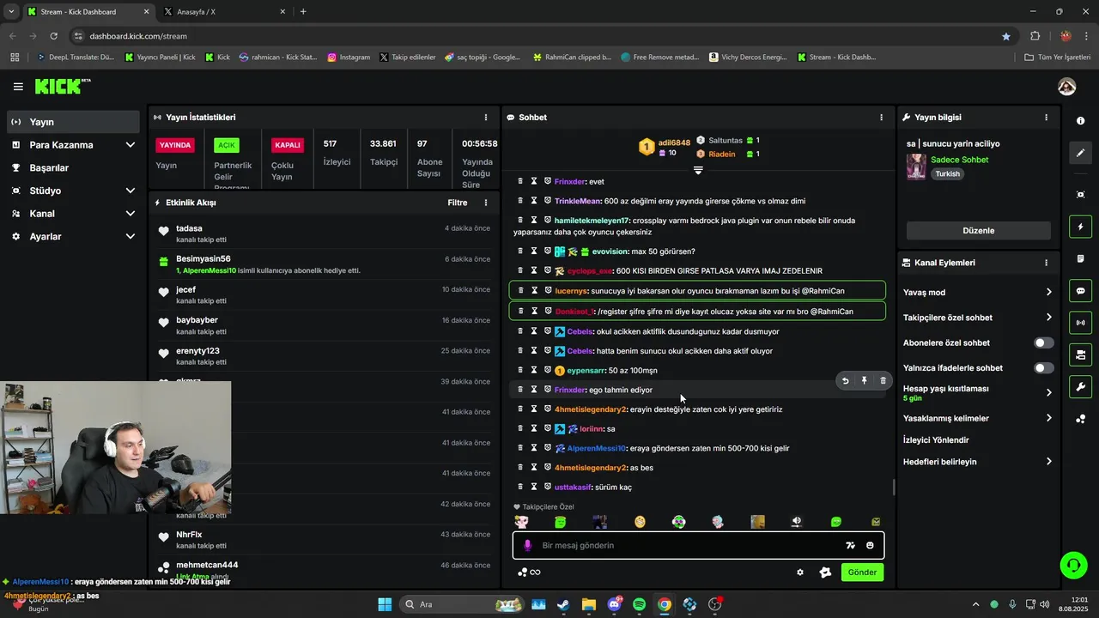Toggle the chat bubble panel icon in sidebar
1099x618 pixels.
1080,291
